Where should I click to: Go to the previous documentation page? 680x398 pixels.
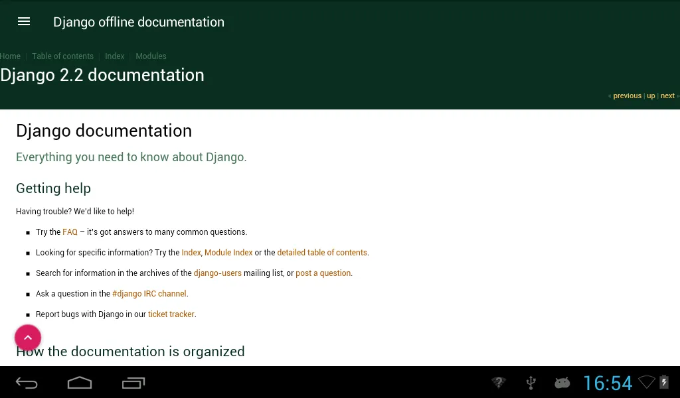pos(627,96)
